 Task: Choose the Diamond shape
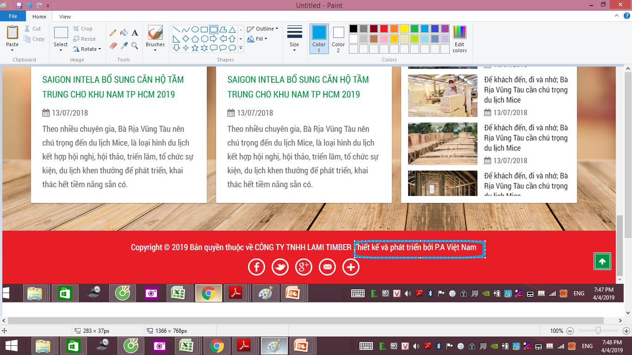click(x=186, y=38)
